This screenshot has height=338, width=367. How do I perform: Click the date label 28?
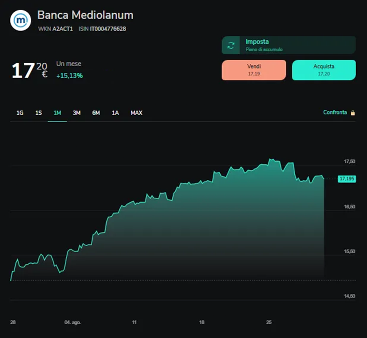pos(13,322)
